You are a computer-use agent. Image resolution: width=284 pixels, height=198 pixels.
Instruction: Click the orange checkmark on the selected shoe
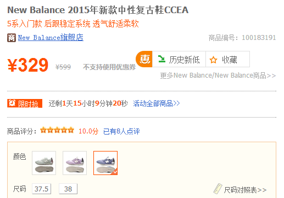pyautogui.click(x=115, y=172)
